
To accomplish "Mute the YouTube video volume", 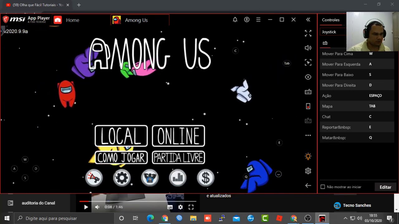I will coord(97,207).
